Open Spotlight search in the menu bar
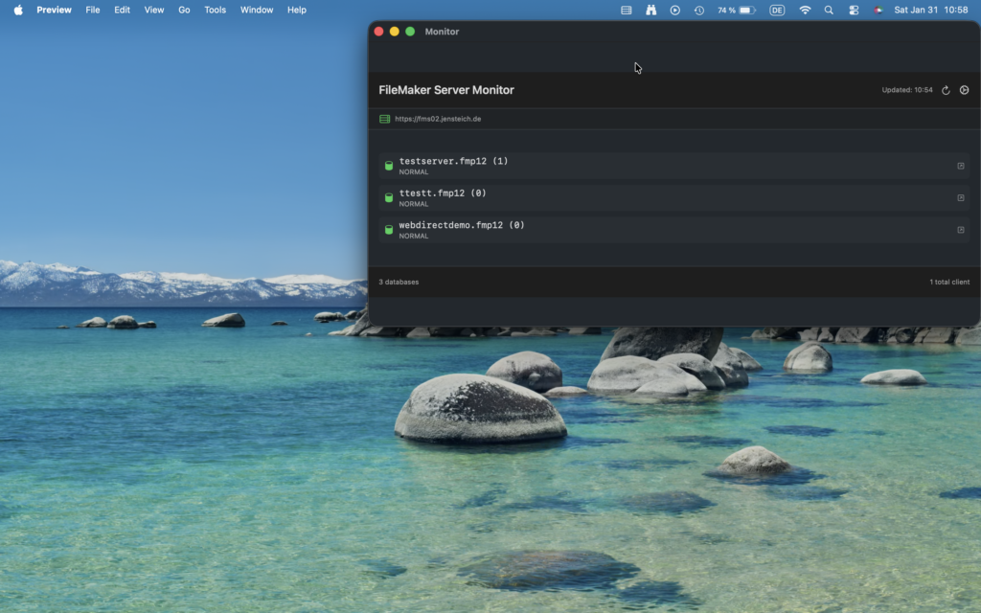Viewport: 981px width, 613px height. click(829, 10)
